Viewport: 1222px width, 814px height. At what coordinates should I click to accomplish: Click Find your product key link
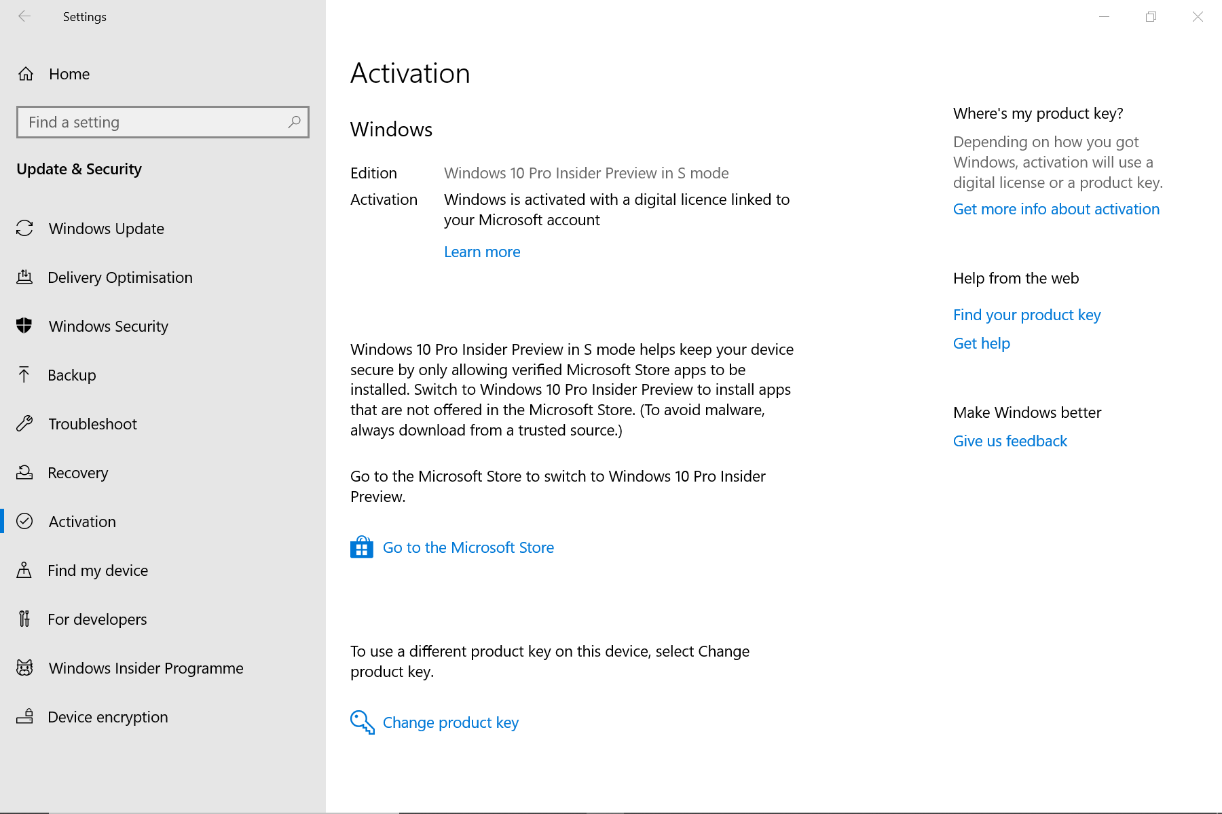click(1027, 315)
